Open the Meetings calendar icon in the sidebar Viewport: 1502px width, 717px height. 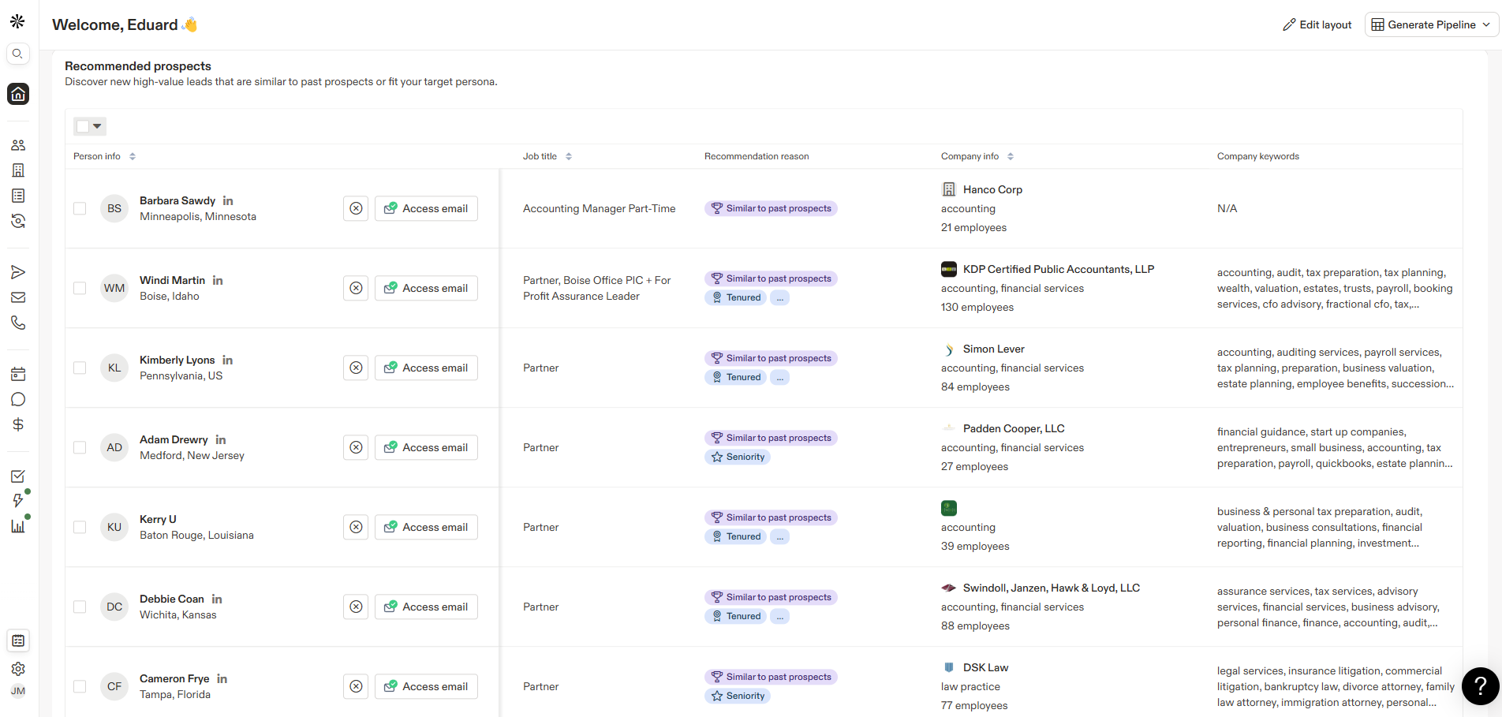[x=18, y=374]
